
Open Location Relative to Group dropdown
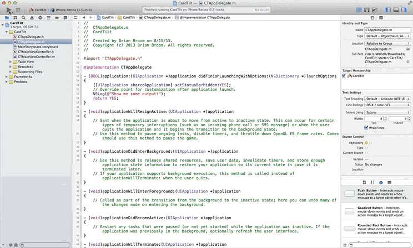(x=387, y=43)
